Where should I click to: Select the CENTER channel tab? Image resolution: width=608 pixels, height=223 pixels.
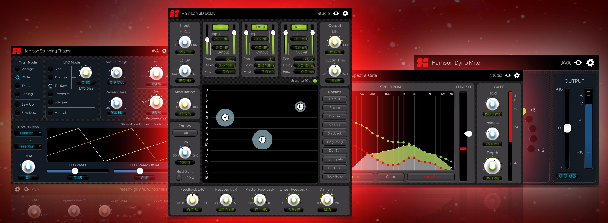coord(260,27)
